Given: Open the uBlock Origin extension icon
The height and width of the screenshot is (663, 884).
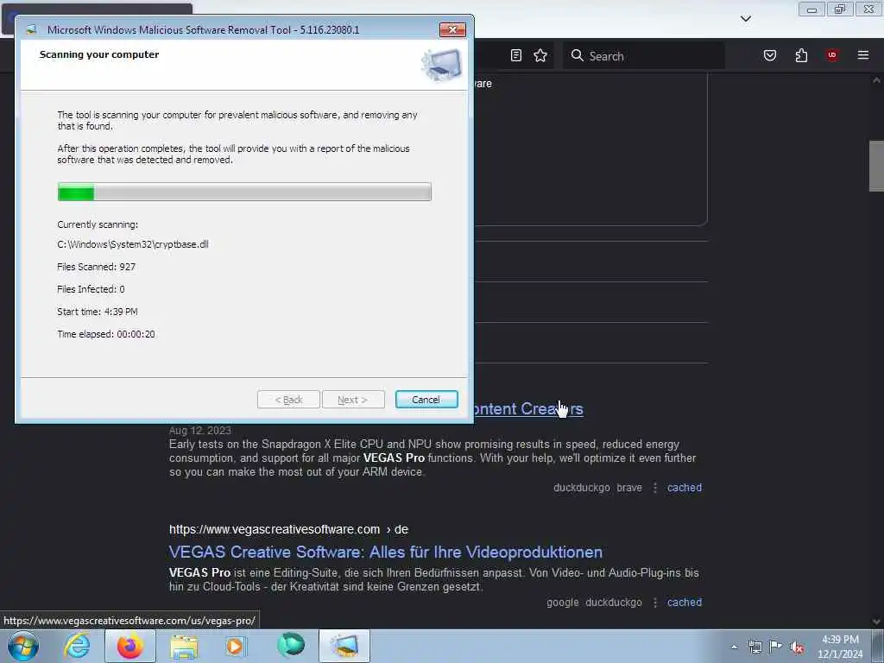Looking at the screenshot, I should pos(831,55).
